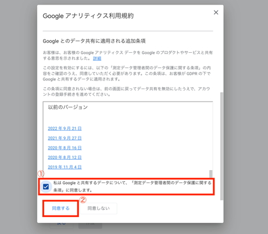The width and height of the screenshot is (268, 234).
Task: Click the terms text box scrollbar thumb
Action: pyautogui.click(x=211, y=174)
